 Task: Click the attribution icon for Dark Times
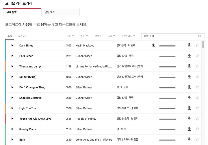153,45
